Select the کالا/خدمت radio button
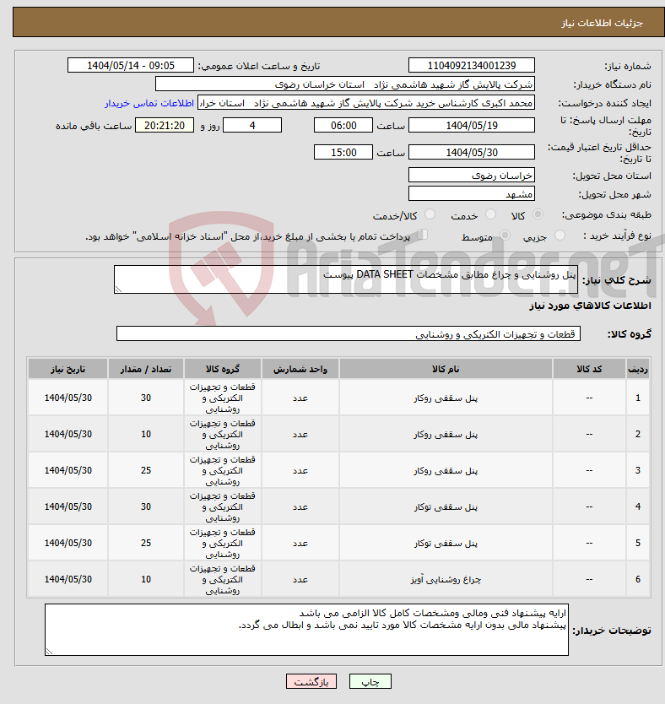665x704 pixels. click(430, 214)
